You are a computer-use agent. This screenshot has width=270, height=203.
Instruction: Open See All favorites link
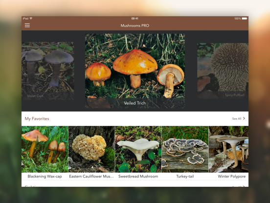click(x=237, y=119)
